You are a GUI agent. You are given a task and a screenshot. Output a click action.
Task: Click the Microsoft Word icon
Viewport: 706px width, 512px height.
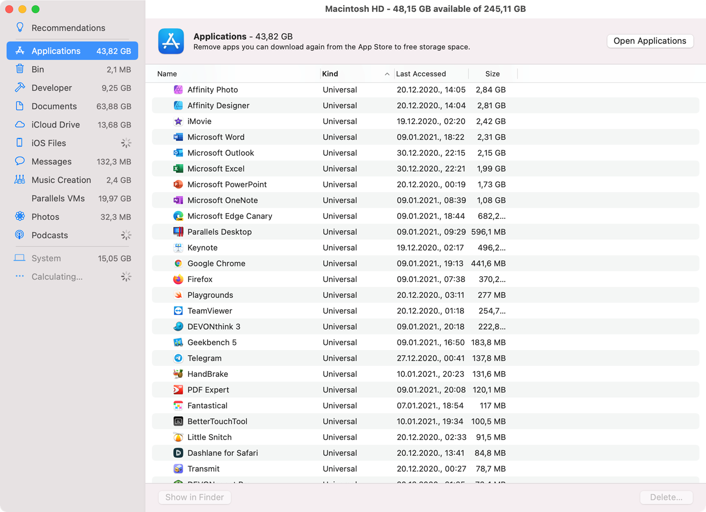178,137
